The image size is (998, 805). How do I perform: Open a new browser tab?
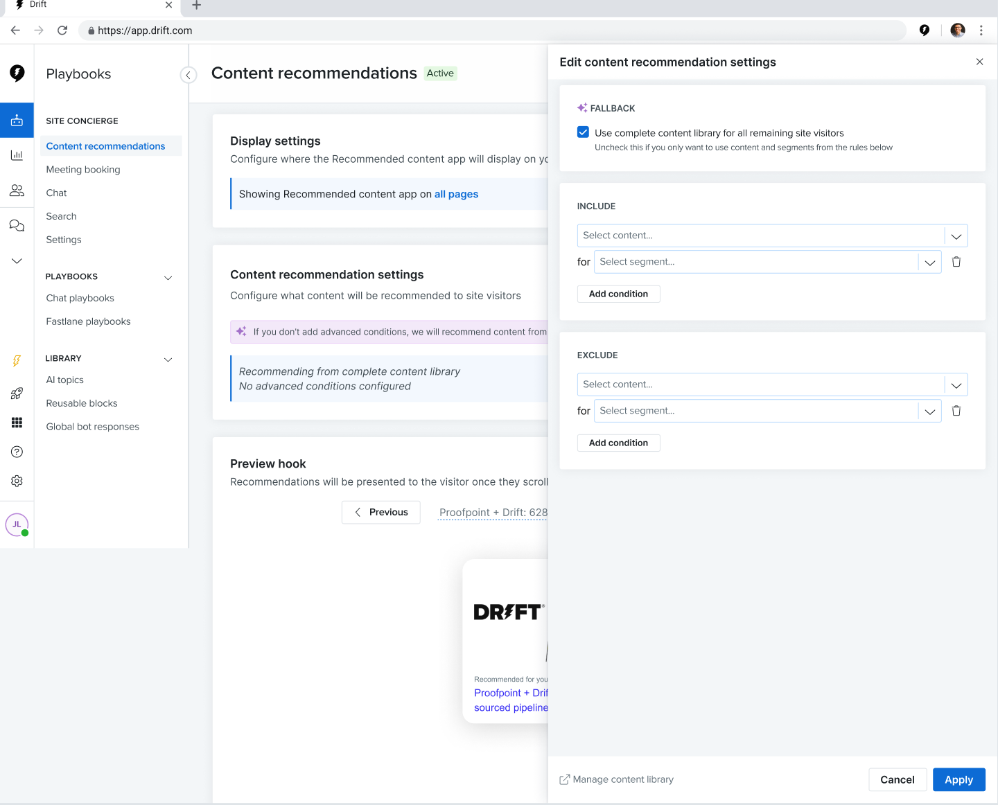tap(196, 6)
